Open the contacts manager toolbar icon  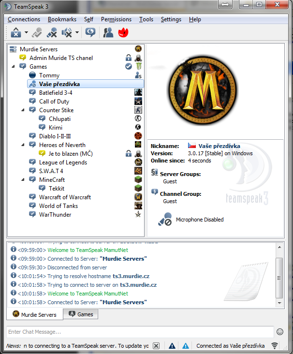pyautogui.click(x=108, y=32)
